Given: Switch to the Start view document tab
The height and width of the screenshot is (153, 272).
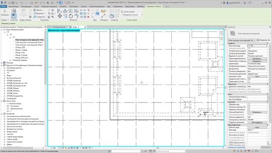Looking at the screenshot, I should pyautogui.click(x=58, y=27).
